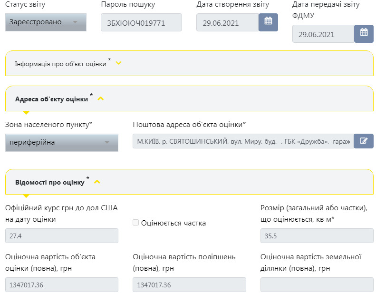Image resolution: width=376 pixels, height=294 pixels.
Task: Click the 'Оцінюється частка' label text
Action: [173, 223]
